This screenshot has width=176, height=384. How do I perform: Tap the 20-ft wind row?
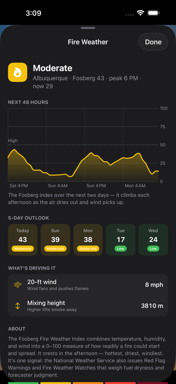[x=88, y=285]
